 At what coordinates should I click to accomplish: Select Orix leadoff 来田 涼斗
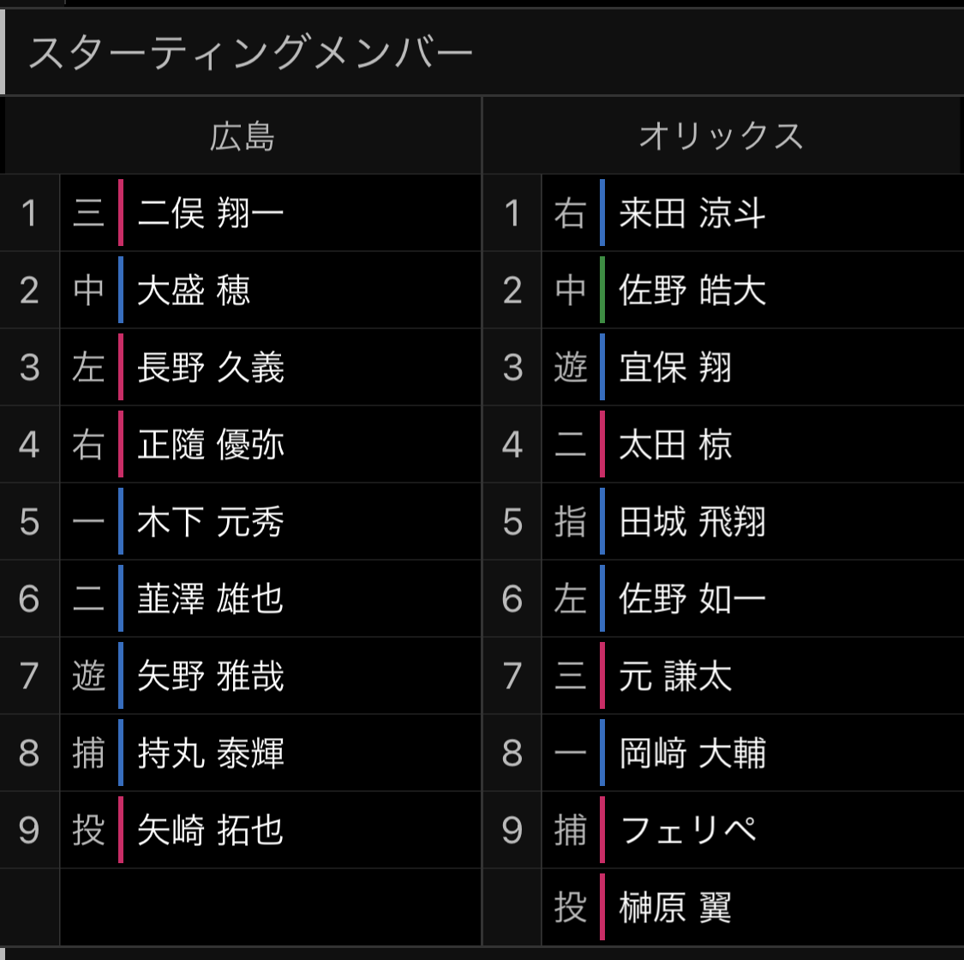click(692, 213)
